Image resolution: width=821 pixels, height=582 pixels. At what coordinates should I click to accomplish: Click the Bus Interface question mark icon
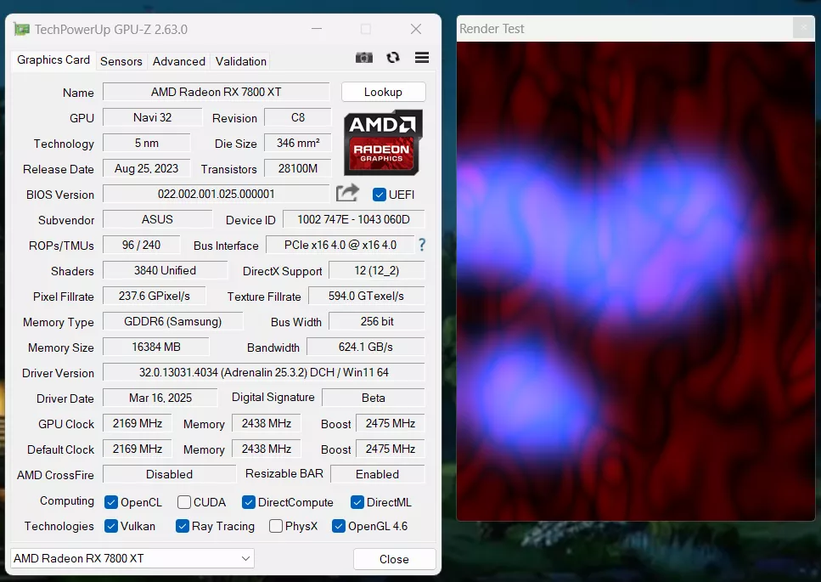(422, 245)
